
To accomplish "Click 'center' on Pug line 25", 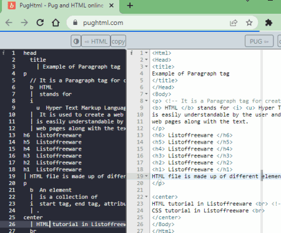I will [33, 217].
